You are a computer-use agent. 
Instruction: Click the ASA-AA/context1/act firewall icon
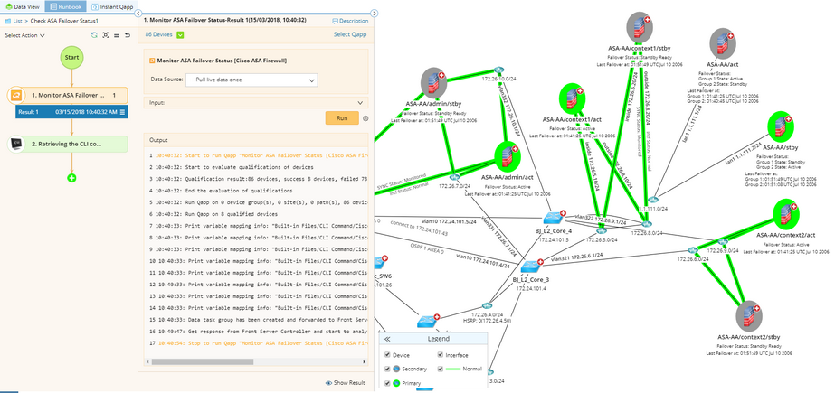(573, 98)
